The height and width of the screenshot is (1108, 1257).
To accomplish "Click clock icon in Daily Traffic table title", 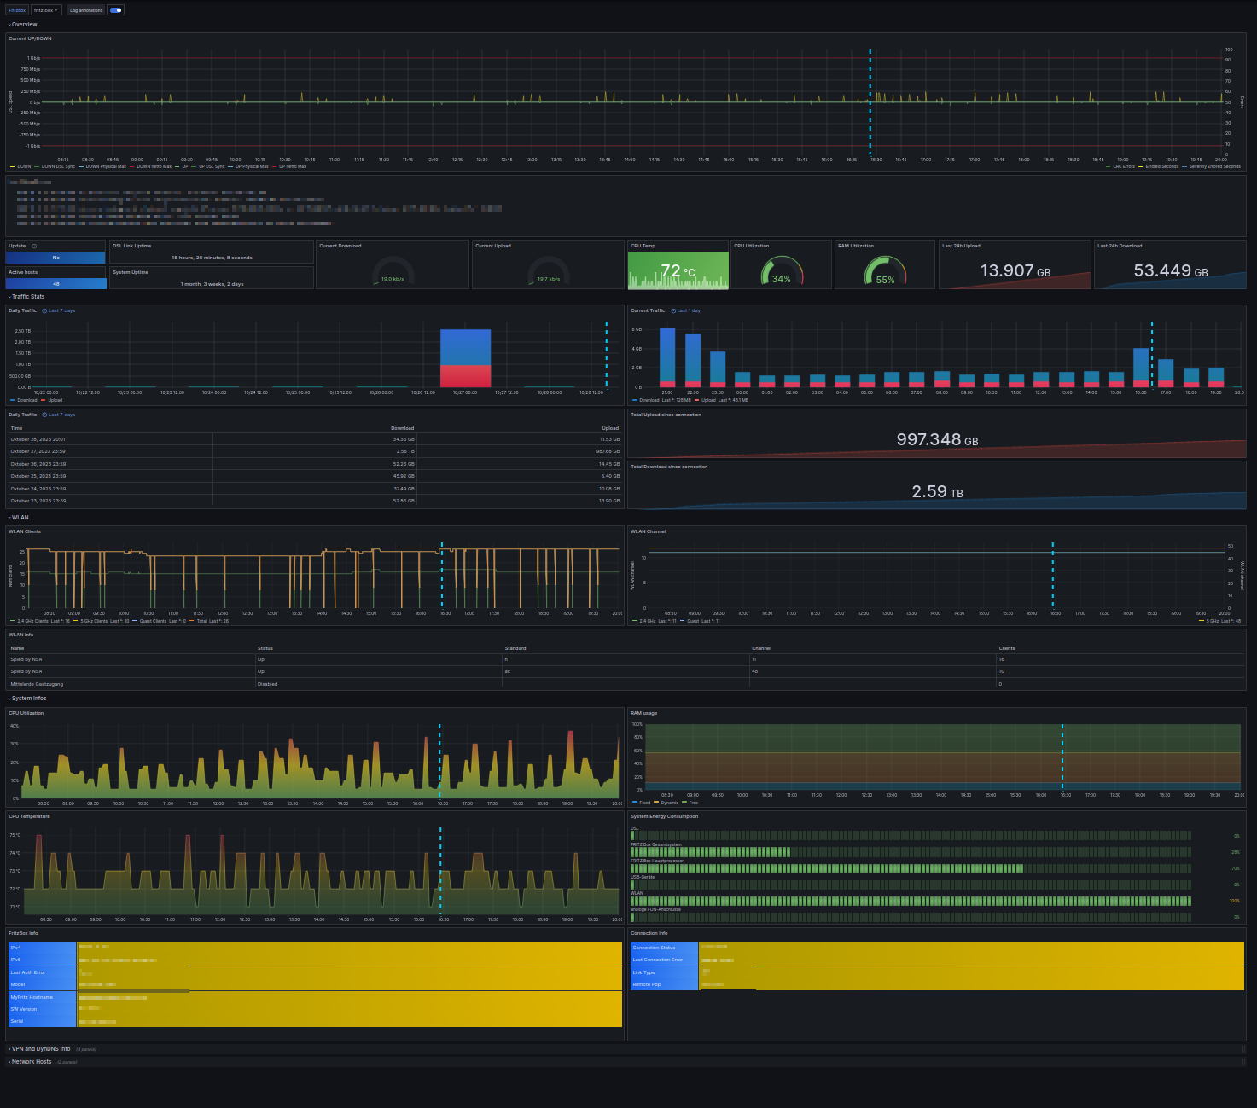I will point(44,415).
